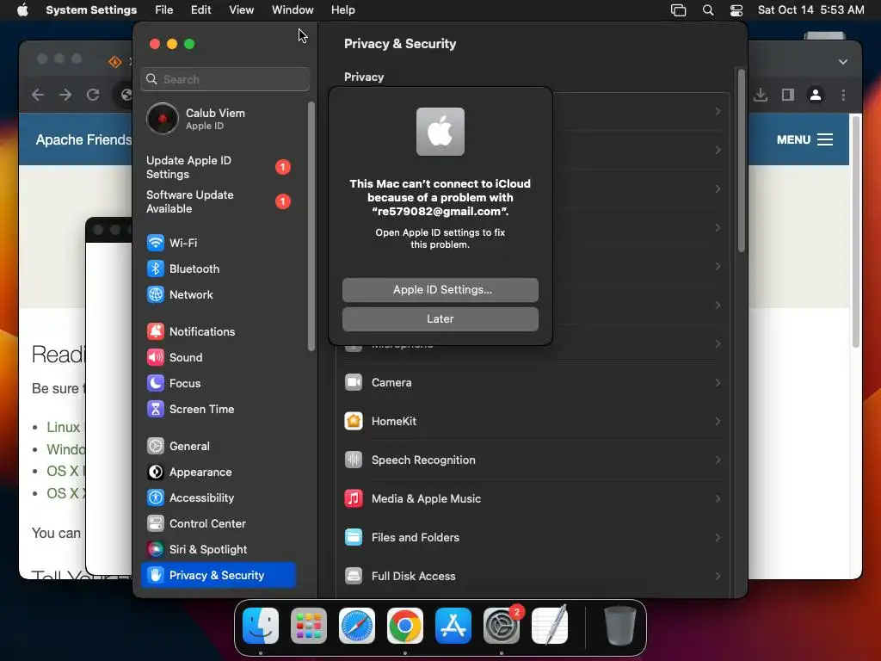Open Control Center in menu bar
This screenshot has height=661, width=881.
pyautogui.click(x=736, y=10)
